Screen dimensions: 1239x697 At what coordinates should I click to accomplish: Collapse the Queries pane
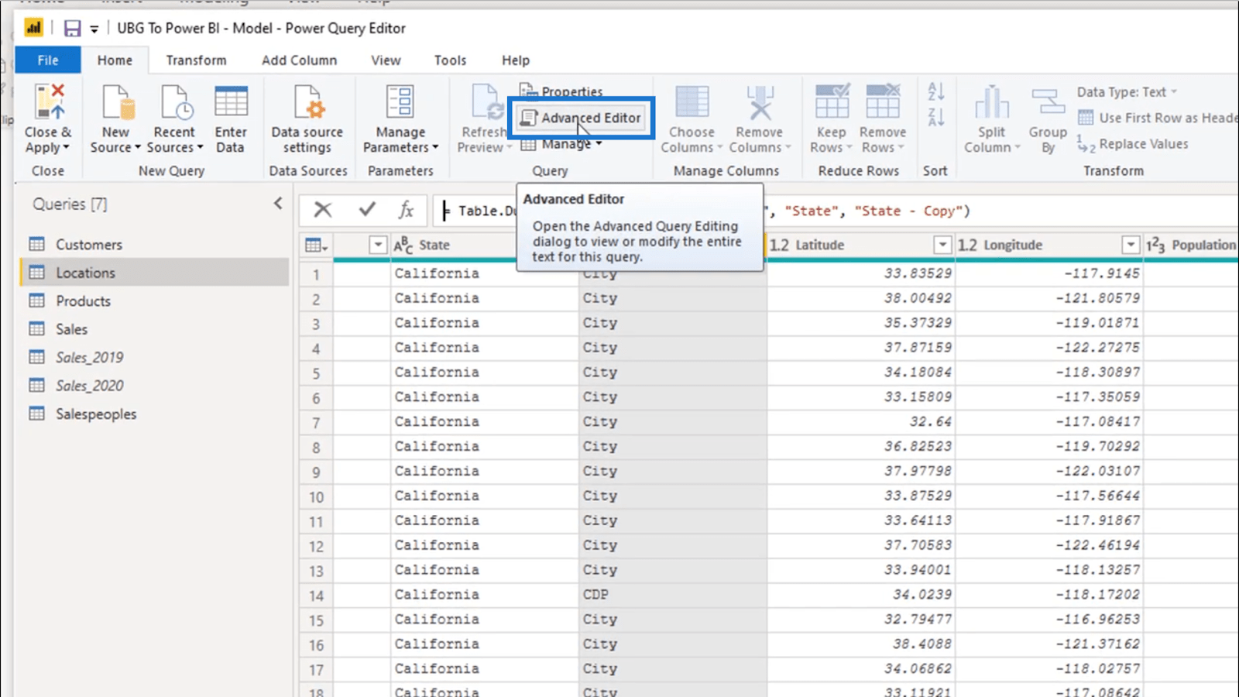tap(278, 204)
